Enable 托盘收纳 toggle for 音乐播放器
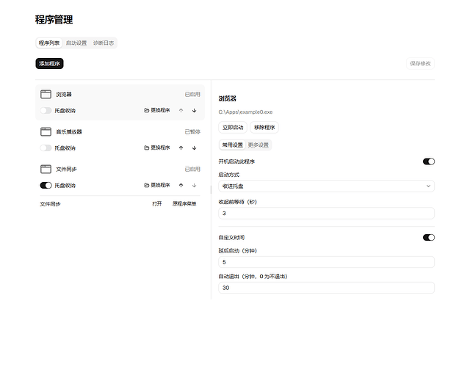This screenshot has width=470, height=367. click(46, 148)
